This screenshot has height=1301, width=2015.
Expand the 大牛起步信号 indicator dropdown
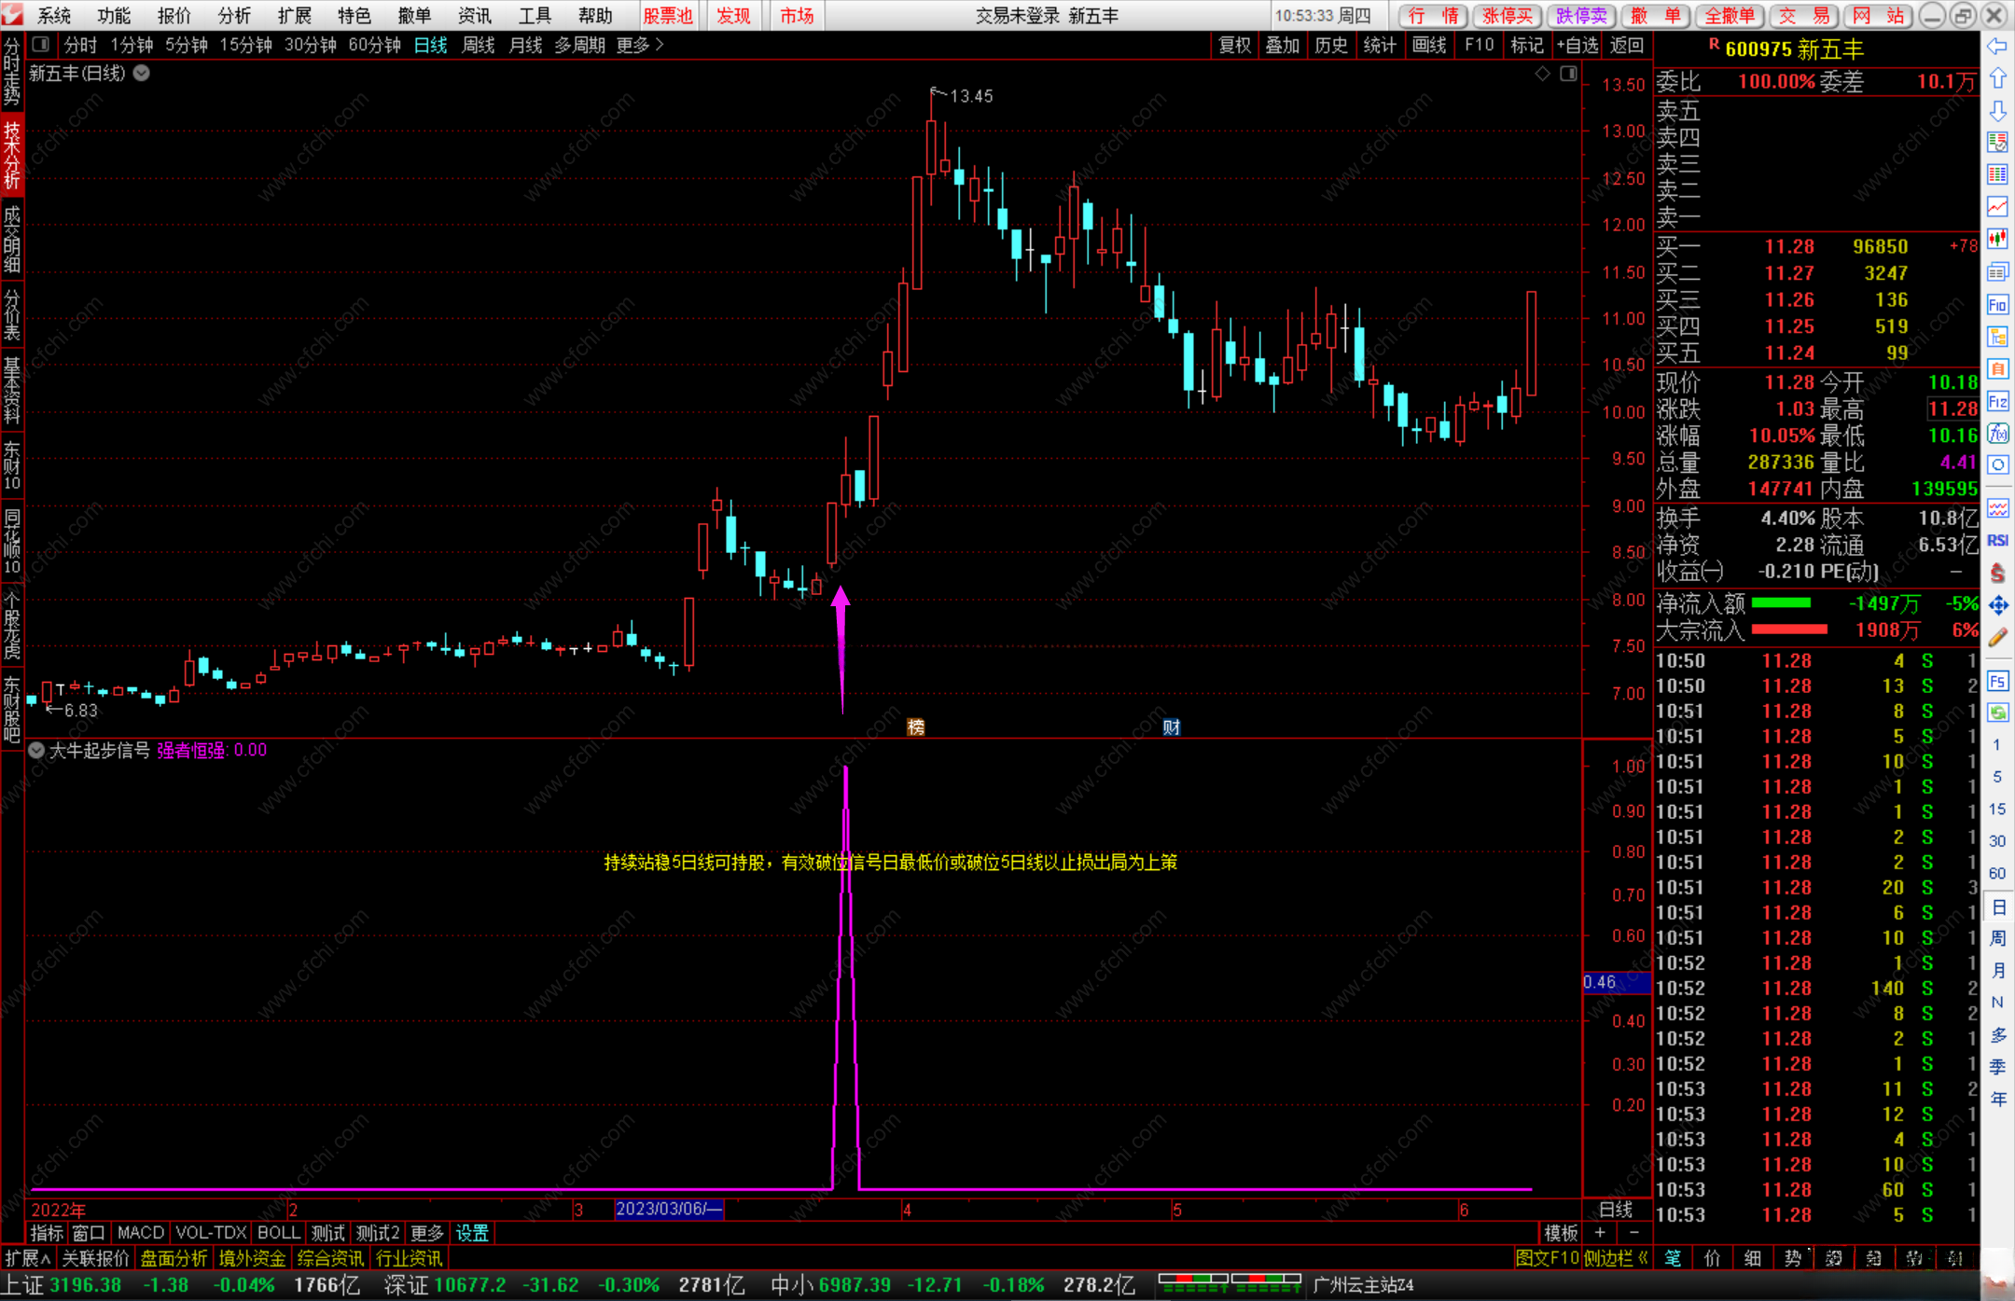tap(36, 750)
